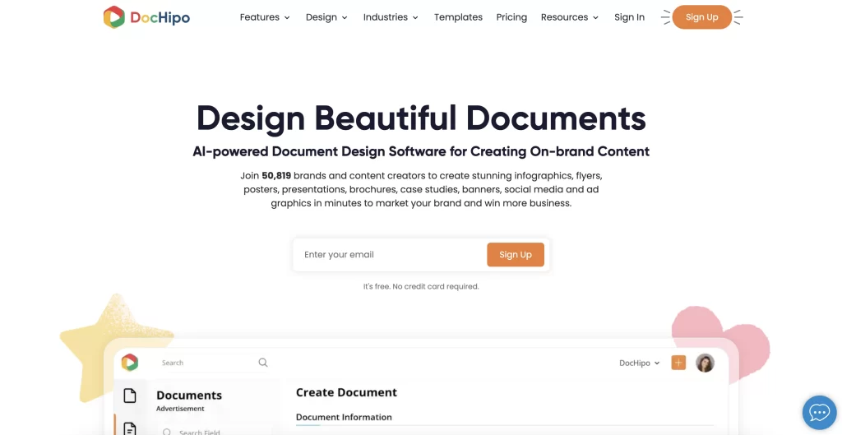Expand the Industries dropdown
This screenshot has height=435, width=842.
click(391, 17)
